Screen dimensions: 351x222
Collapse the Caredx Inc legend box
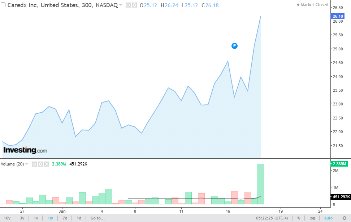(3, 5)
